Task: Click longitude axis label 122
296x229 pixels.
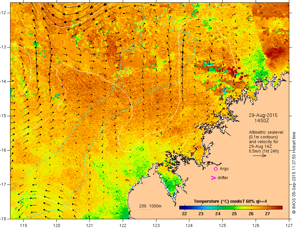Action: pos(123,225)
